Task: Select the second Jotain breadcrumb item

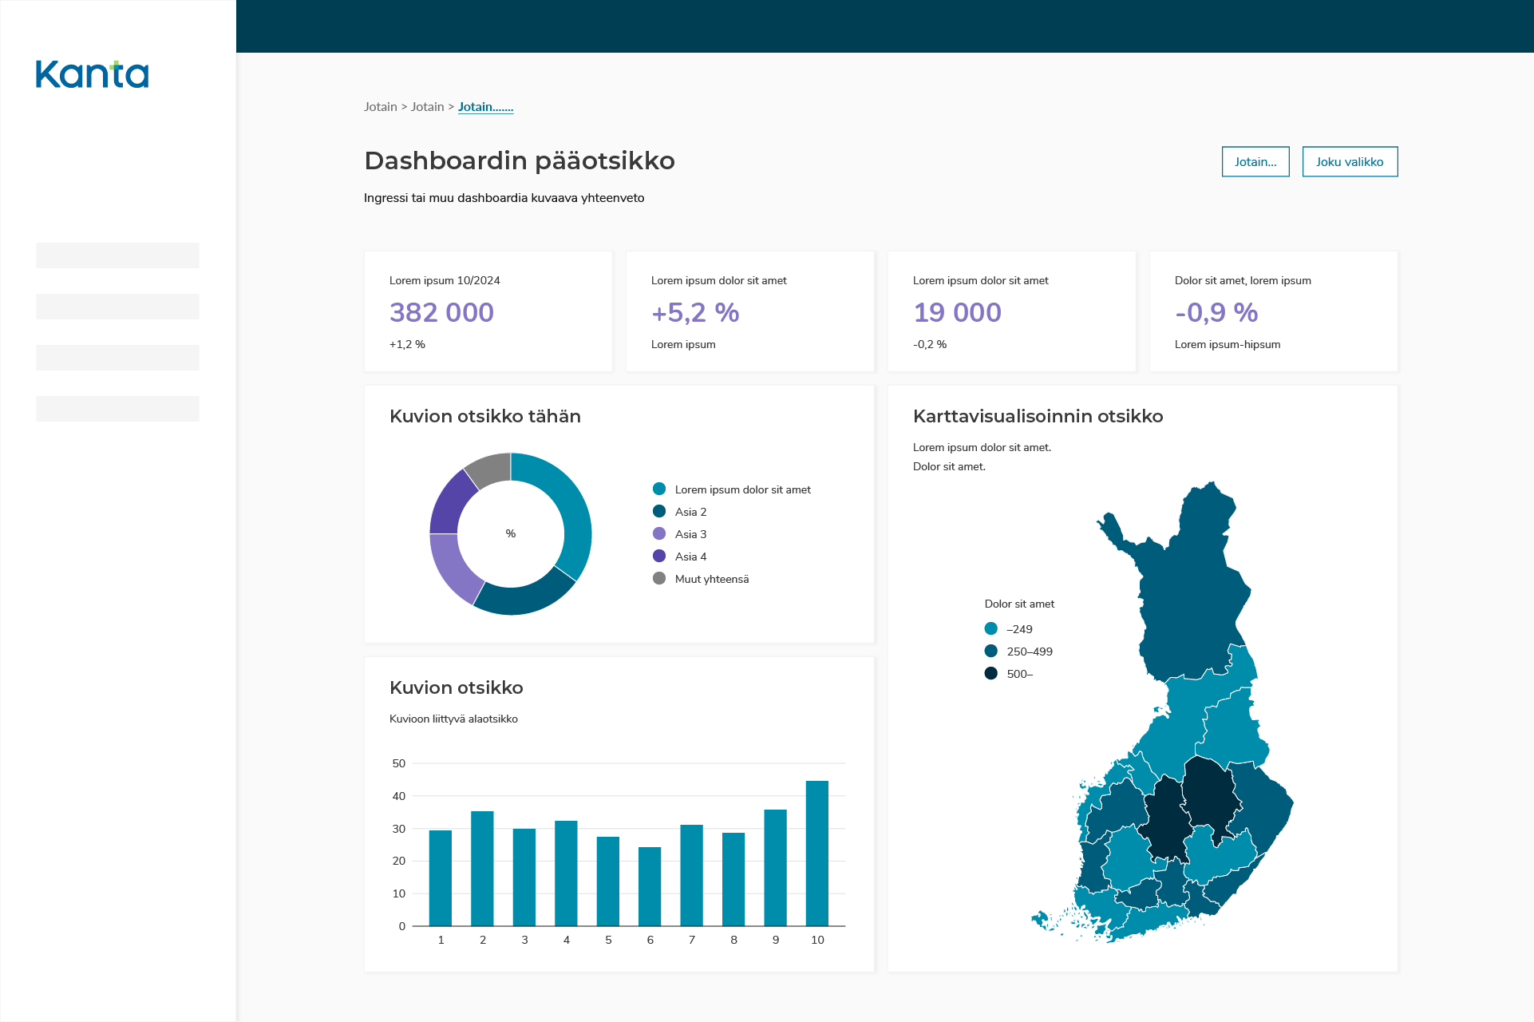Action: coord(427,107)
